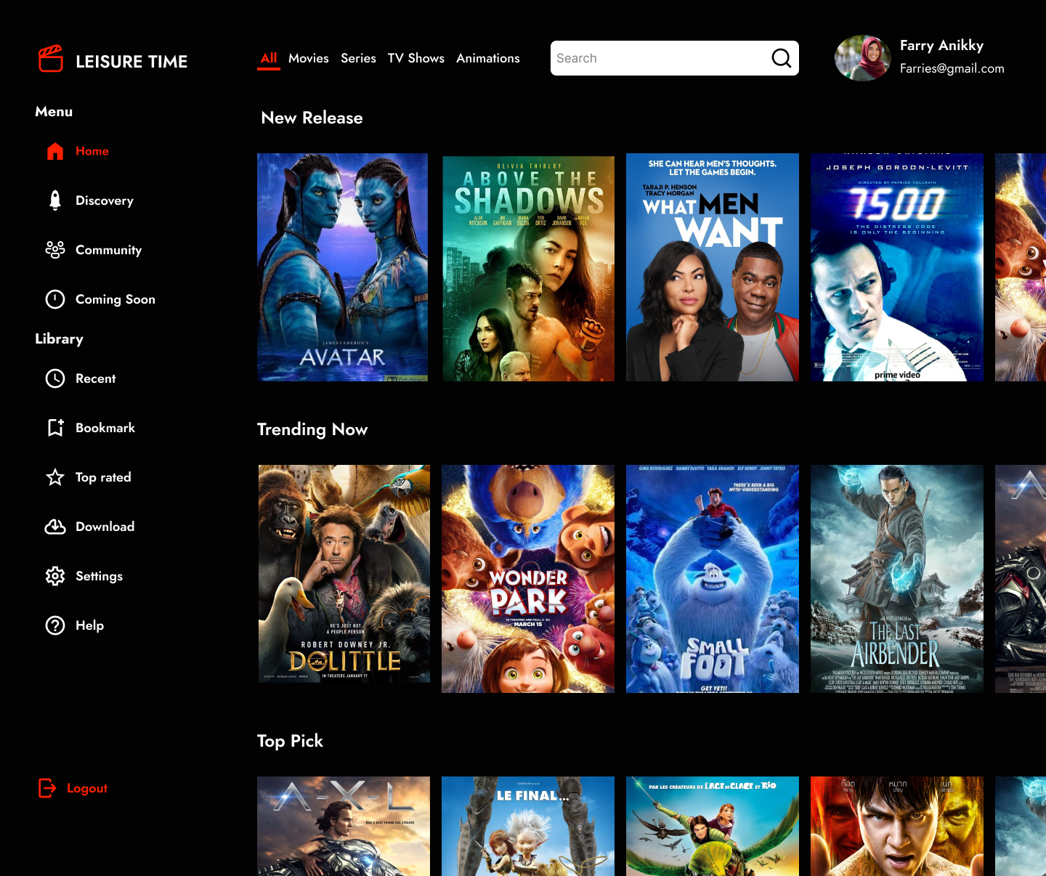Open Bookmark in the Library
This screenshot has width=1046, height=876.
105,428
